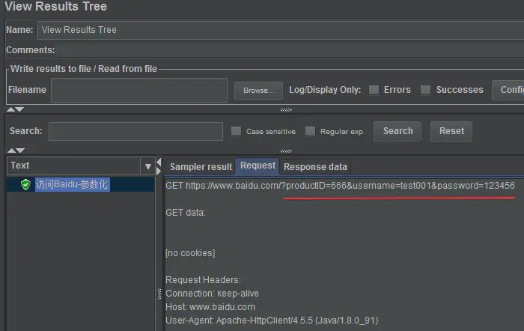The height and width of the screenshot is (331, 524).
Task: Switch to the Sampler result tab
Action: pyautogui.click(x=201, y=166)
